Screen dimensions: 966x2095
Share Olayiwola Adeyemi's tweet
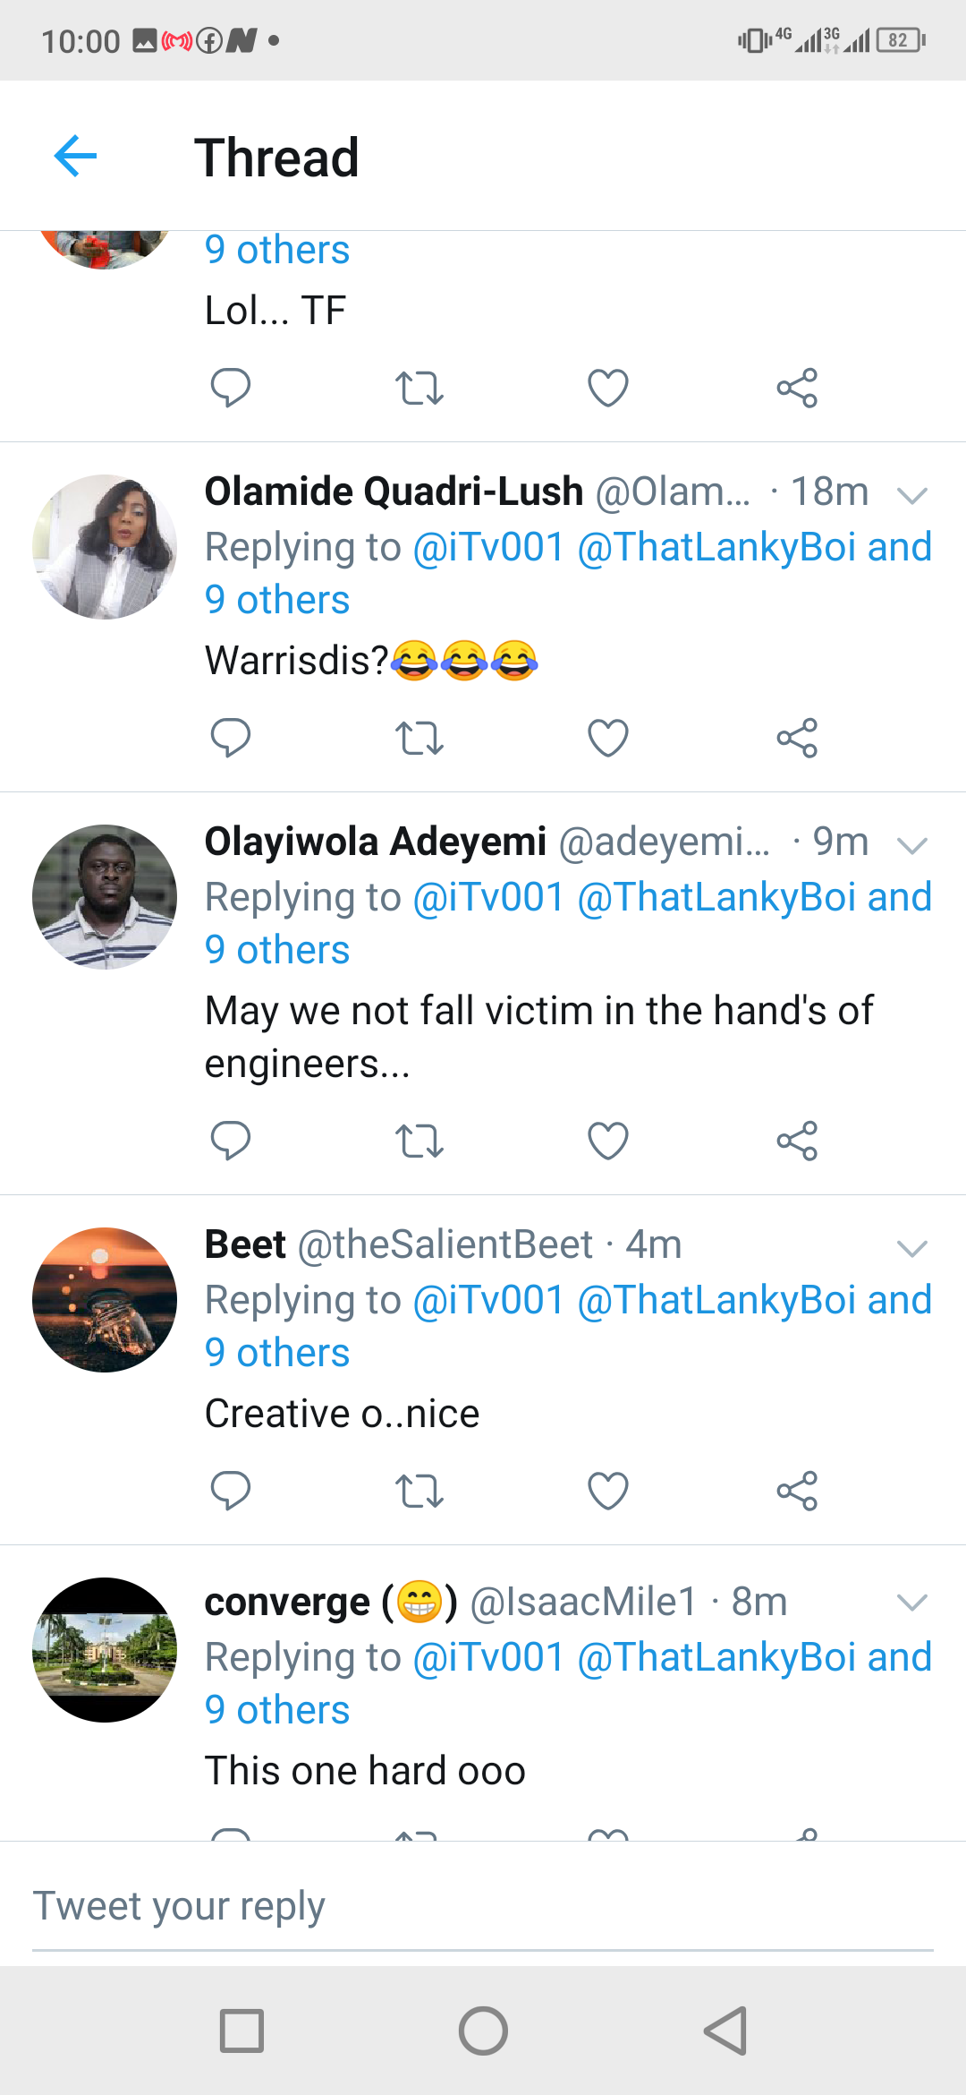(x=797, y=1141)
